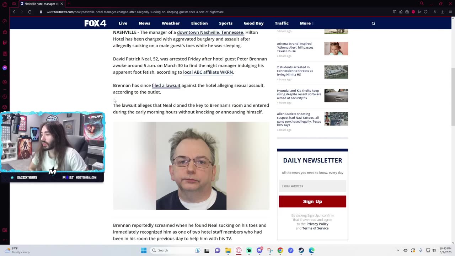
Task: Open Microsoft Edge from taskbar
Action: pyautogui.click(x=311, y=250)
